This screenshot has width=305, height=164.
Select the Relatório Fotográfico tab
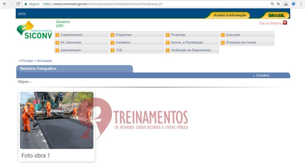(x=75, y=69)
